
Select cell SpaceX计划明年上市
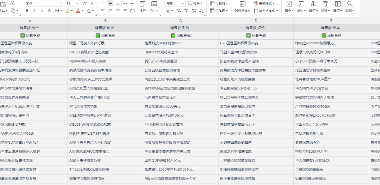point(181,52)
